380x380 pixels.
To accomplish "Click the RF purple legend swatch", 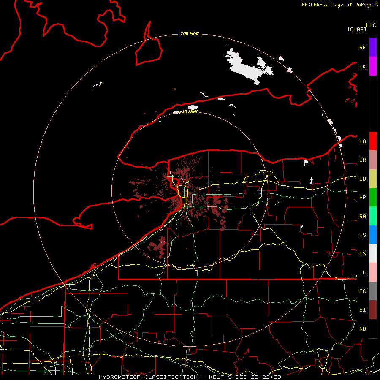I will click(x=373, y=47).
